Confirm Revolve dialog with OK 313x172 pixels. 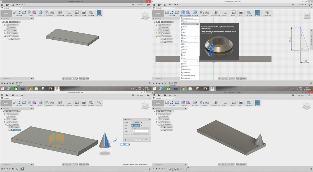click(138, 140)
